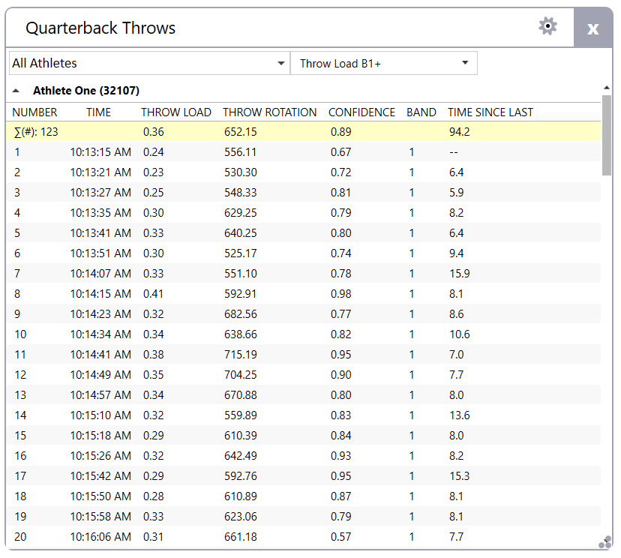The width and height of the screenshot is (621, 558).
Task: Click throw rotation value 610.39
Action: coord(241,435)
